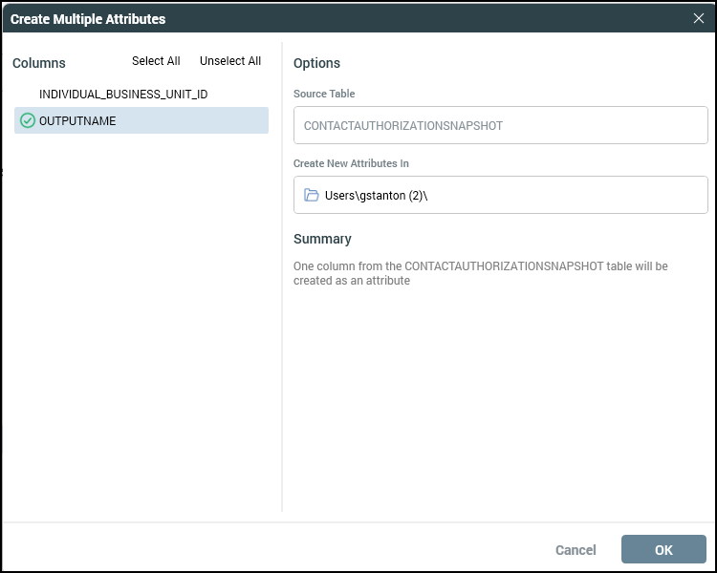Screen dimensions: 717x573
Task: Select the INDIVIDUAL_BUSINESS_UNIT_ID column
Action: (123, 95)
